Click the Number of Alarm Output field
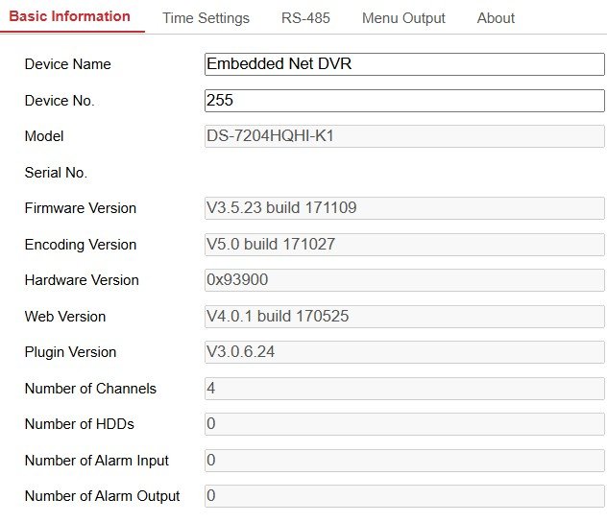Viewport: 607px width, 523px height. pyautogui.click(x=404, y=496)
